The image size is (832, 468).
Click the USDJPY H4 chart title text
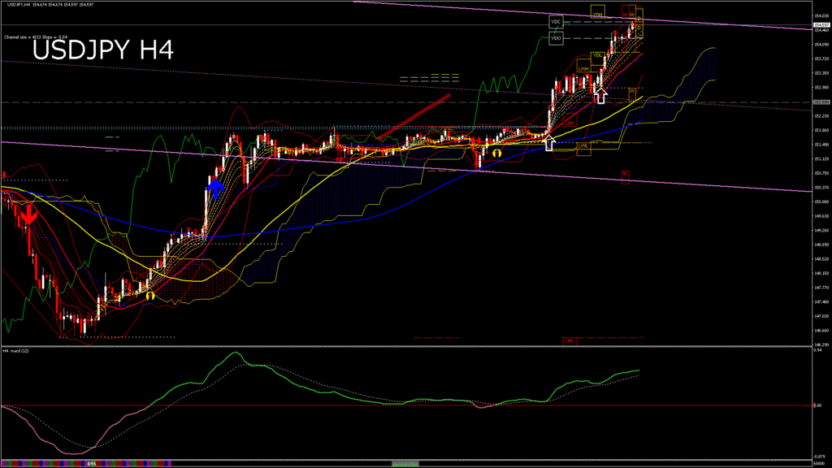tap(102, 50)
